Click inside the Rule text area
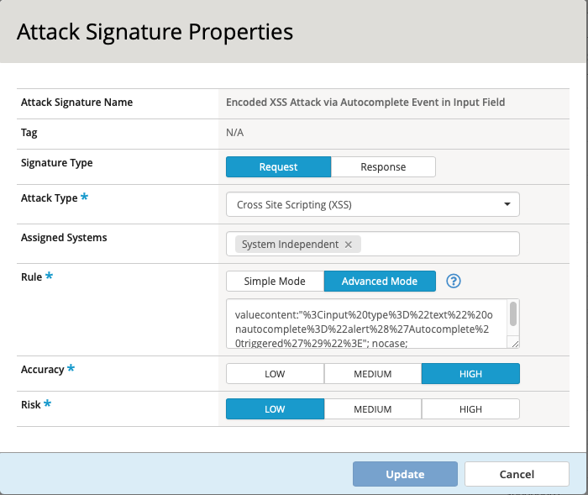 pos(365,324)
